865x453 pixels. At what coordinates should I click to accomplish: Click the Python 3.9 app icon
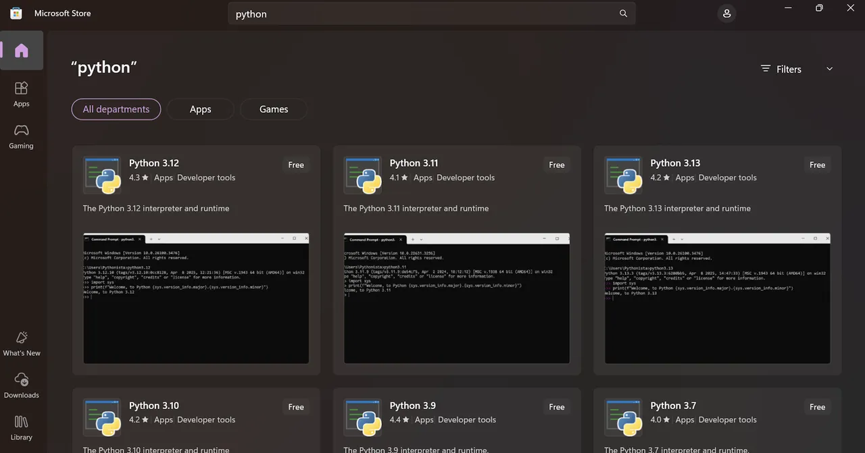click(x=363, y=418)
